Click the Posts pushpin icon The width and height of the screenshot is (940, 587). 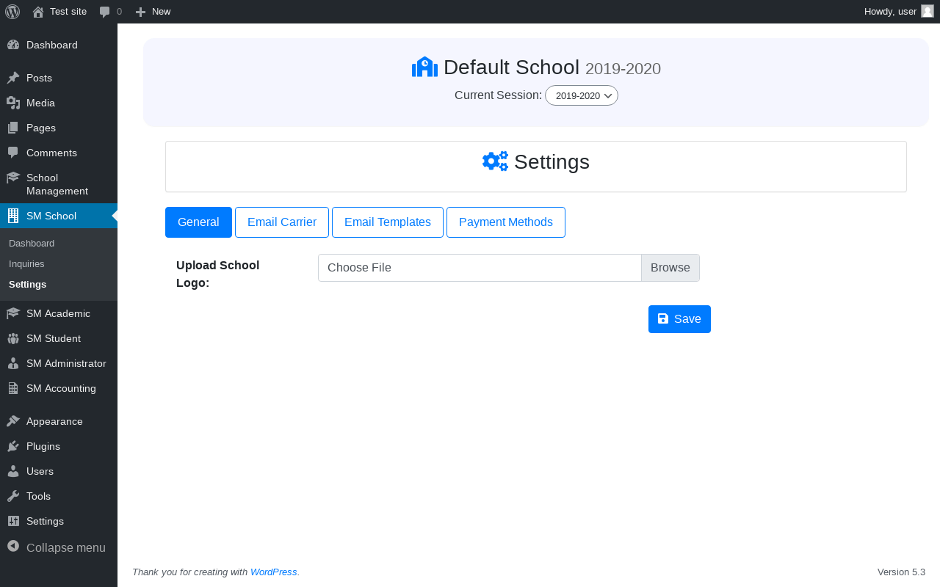coord(13,78)
